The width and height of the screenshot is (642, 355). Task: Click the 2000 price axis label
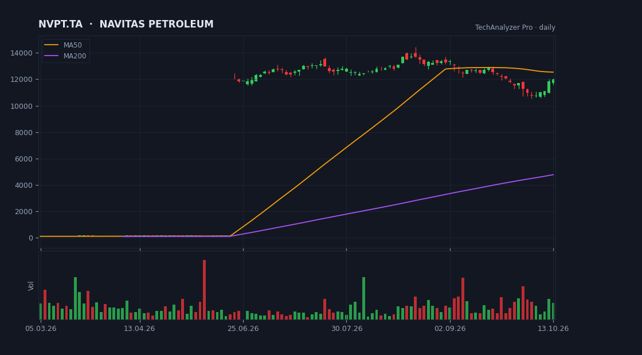24,212
